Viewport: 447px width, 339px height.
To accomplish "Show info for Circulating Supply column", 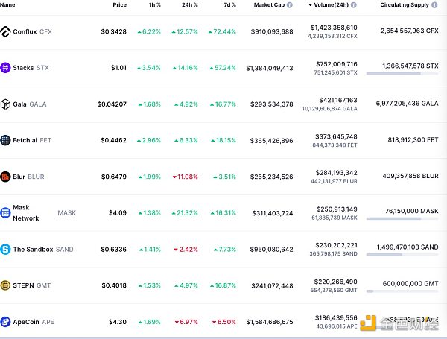I will point(434,5).
